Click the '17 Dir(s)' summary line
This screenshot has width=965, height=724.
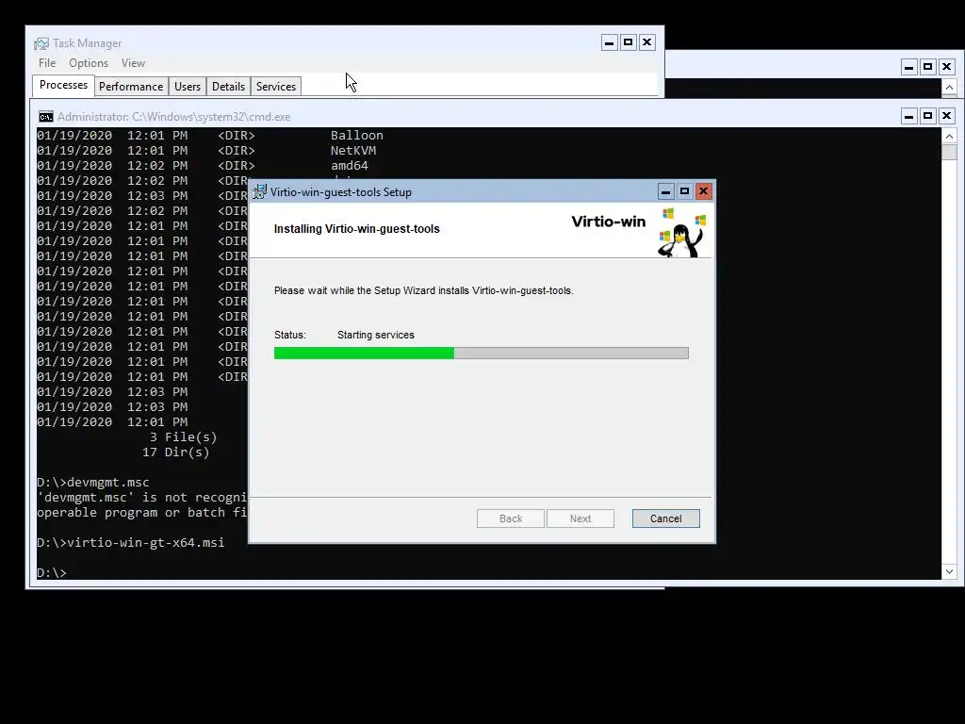pyautogui.click(x=176, y=452)
